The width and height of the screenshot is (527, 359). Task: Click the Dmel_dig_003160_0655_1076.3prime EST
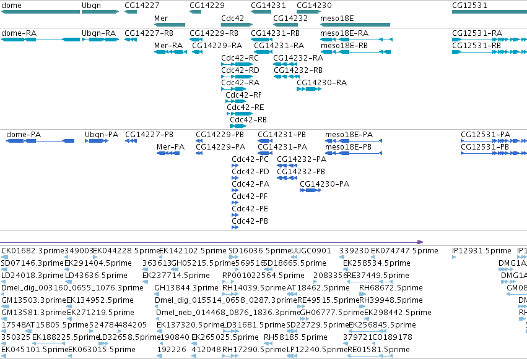(2, 294)
